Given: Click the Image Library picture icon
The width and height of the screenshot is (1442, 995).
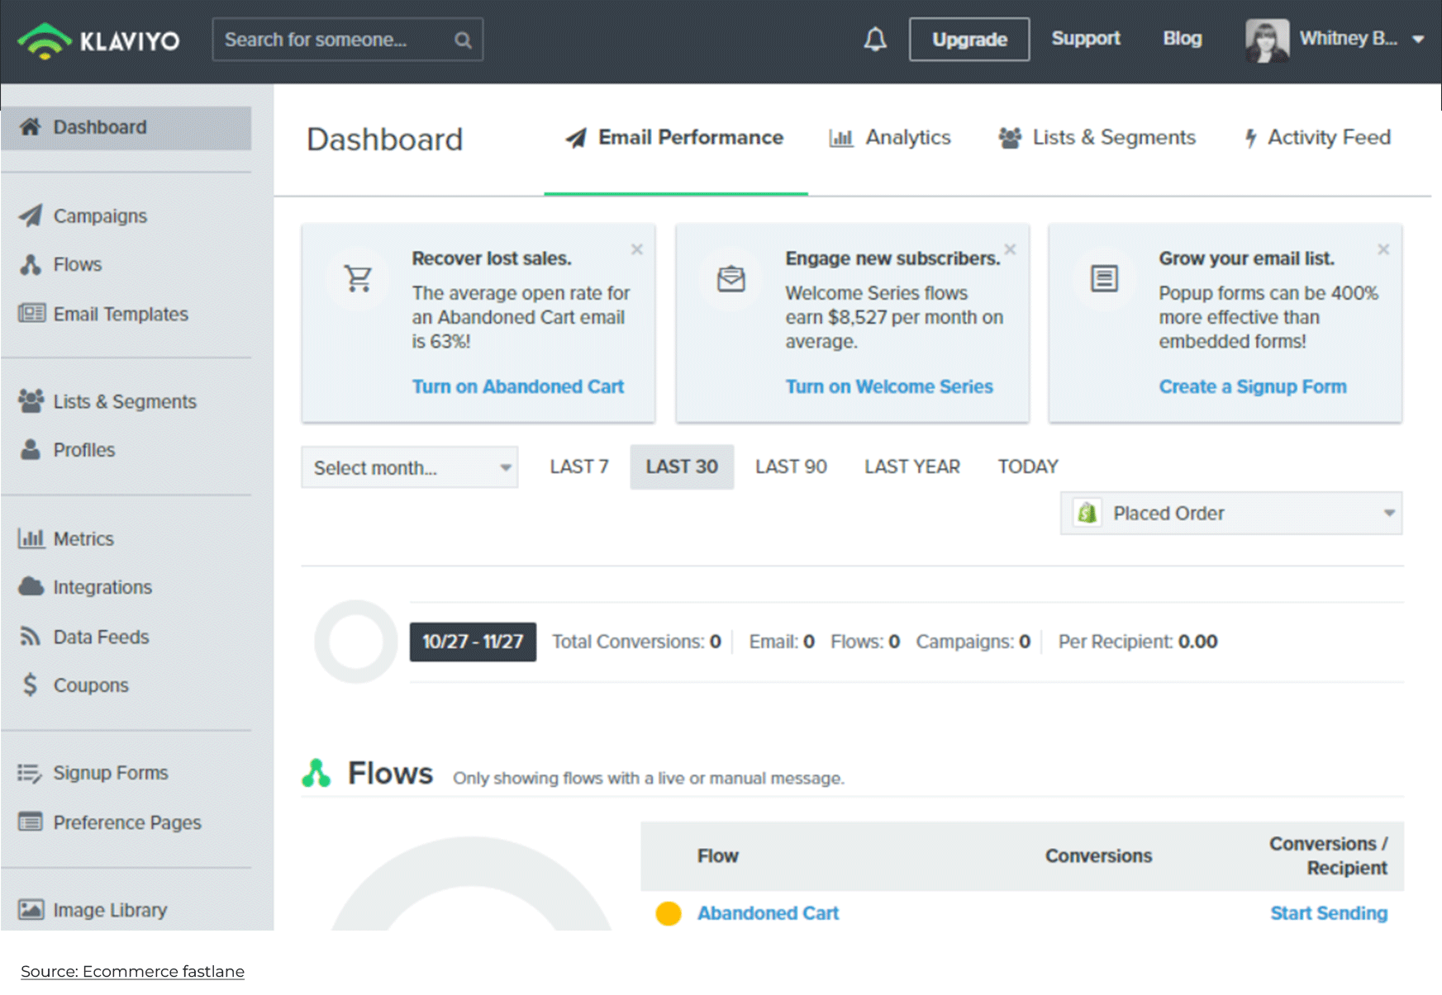Looking at the screenshot, I should [31, 909].
